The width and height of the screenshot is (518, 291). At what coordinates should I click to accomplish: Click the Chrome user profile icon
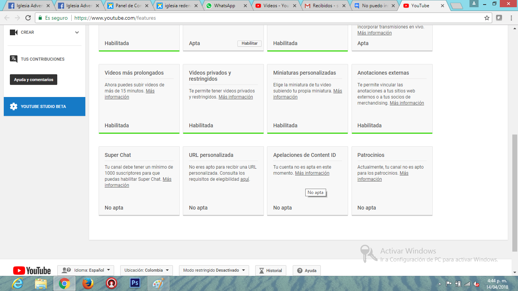[474, 3]
